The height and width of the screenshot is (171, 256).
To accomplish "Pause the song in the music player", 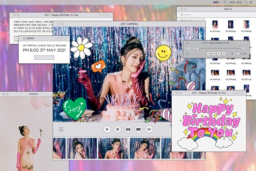I will pyautogui.click(x=214, y=54).
